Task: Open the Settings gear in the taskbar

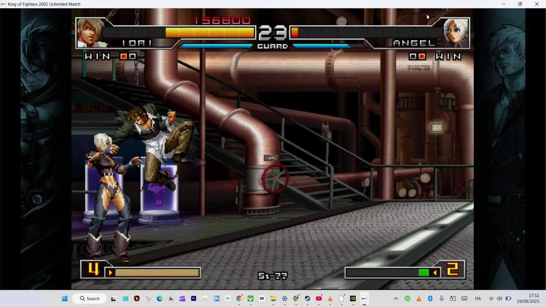Action: coord(285,298)
